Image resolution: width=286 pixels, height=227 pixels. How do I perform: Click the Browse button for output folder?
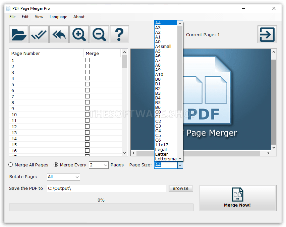(181, 188)
